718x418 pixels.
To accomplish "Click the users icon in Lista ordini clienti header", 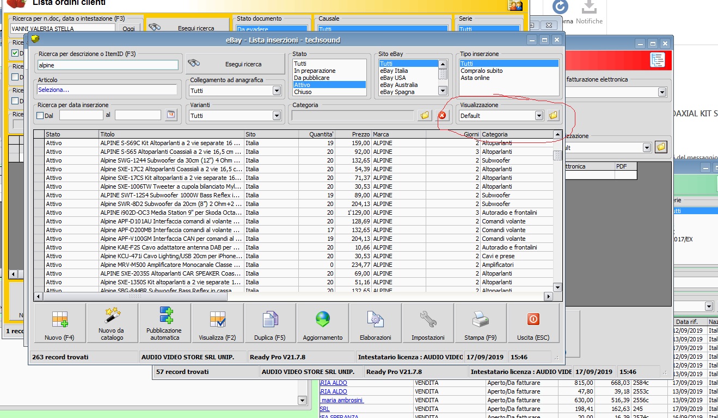I will point(515,5).
